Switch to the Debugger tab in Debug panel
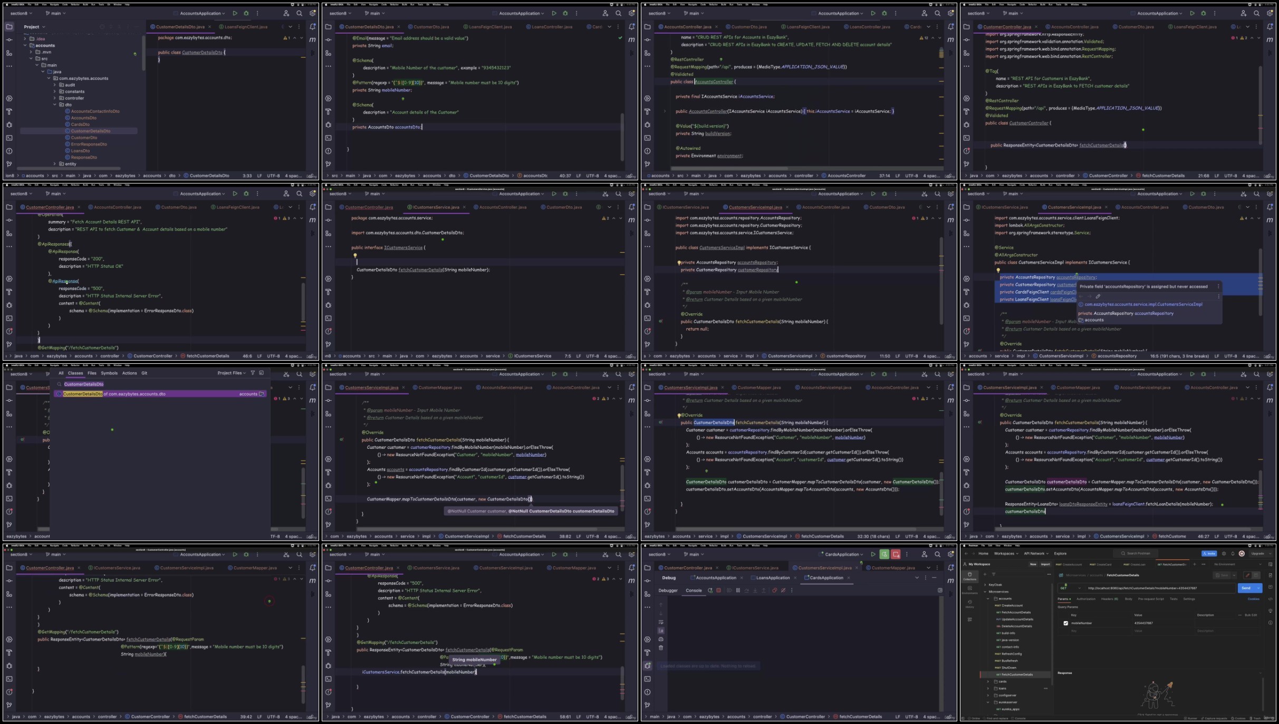 point(668,591)
